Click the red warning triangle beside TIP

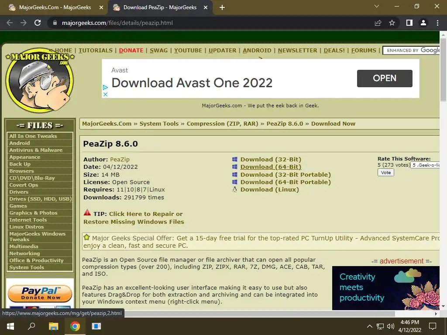pyautogui.click(x=87, y=212)
